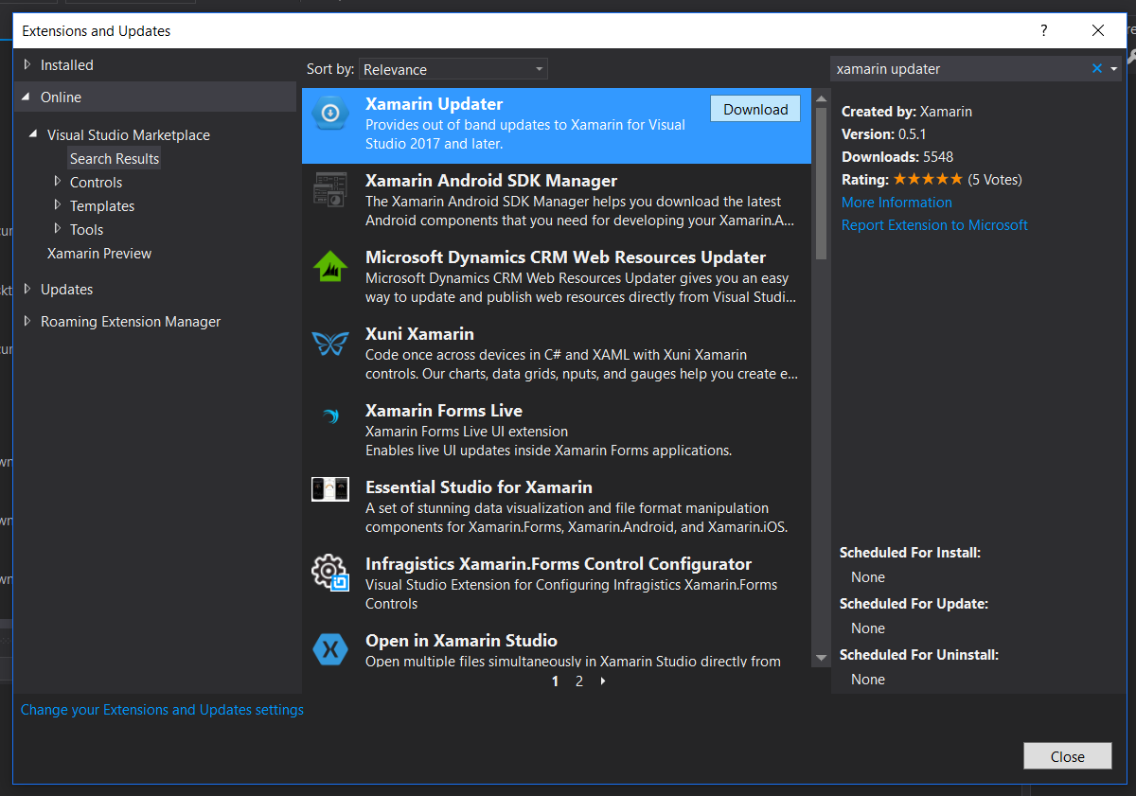Image resolution: width=1136 pixels, height=796 pixels.
Task: Expand the Templates node
Action: (59, 205)
